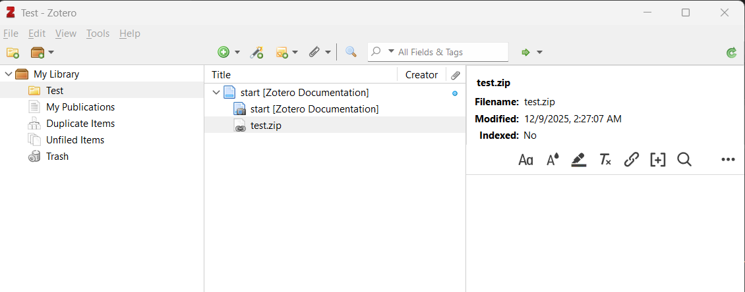
Task: Click the Modified date value
Action: coord(572,118)
